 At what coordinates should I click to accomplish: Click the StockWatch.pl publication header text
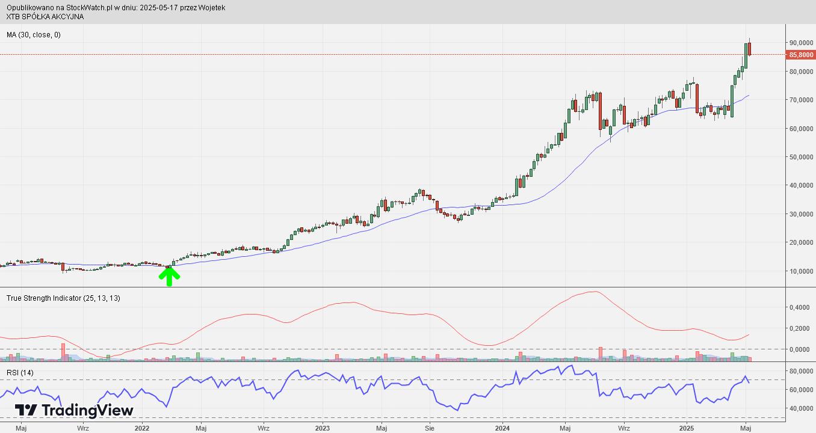pyautogui.click(x=116, y=8)
